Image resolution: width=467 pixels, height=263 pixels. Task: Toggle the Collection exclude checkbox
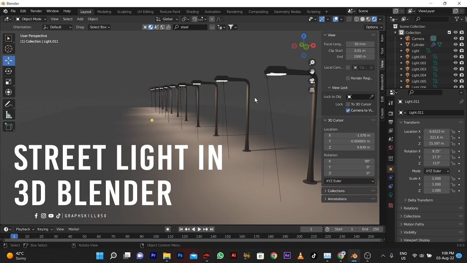coord(449,33)
